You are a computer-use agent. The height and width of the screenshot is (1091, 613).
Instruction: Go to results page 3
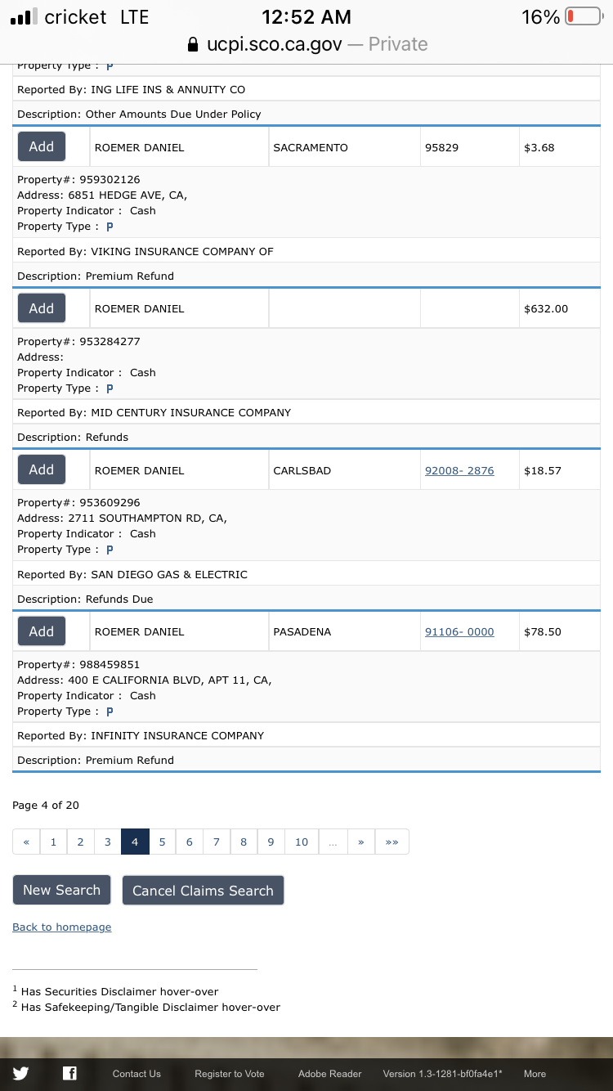107,842
